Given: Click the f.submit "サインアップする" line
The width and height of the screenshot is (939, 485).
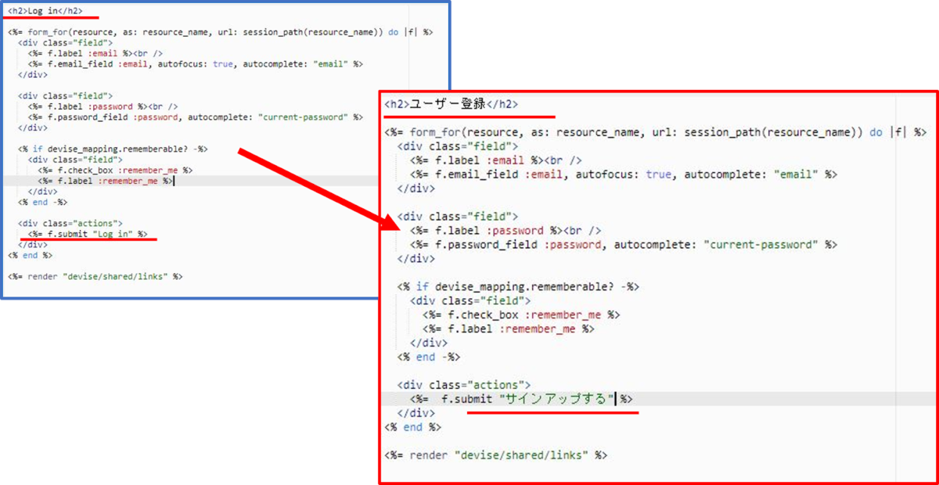Looking at the screenshot, I should [x=520, y=399].
